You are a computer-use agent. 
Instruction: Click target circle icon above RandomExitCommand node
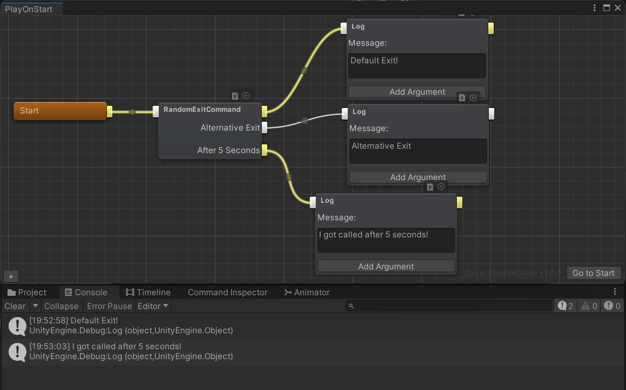point(246,96)
